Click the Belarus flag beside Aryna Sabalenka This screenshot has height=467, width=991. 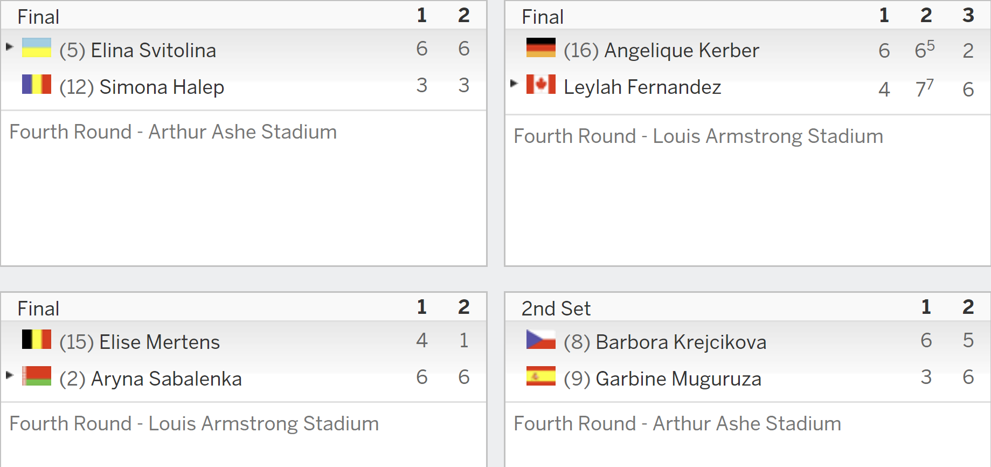[x=37, y=376]
